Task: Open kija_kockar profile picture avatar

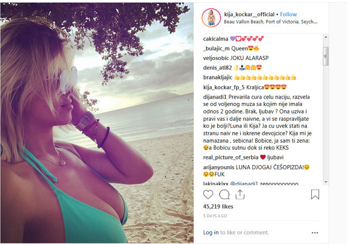Action: [211, 18]
